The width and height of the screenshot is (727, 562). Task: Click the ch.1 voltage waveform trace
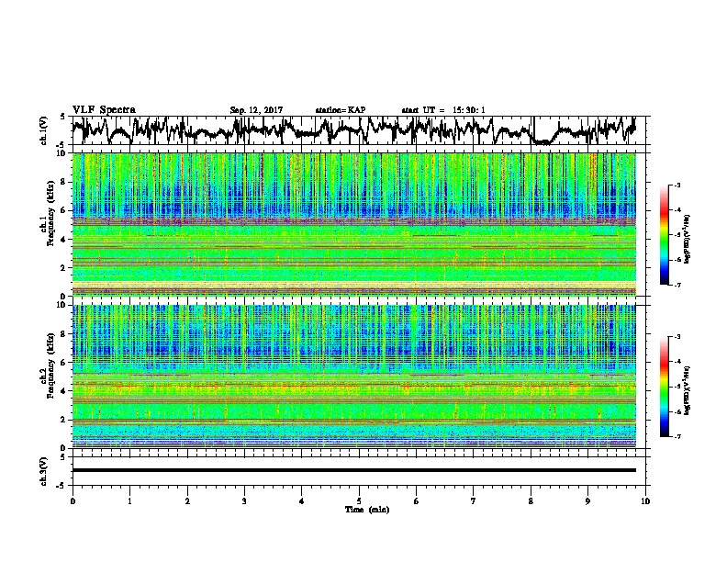point(354,130)
